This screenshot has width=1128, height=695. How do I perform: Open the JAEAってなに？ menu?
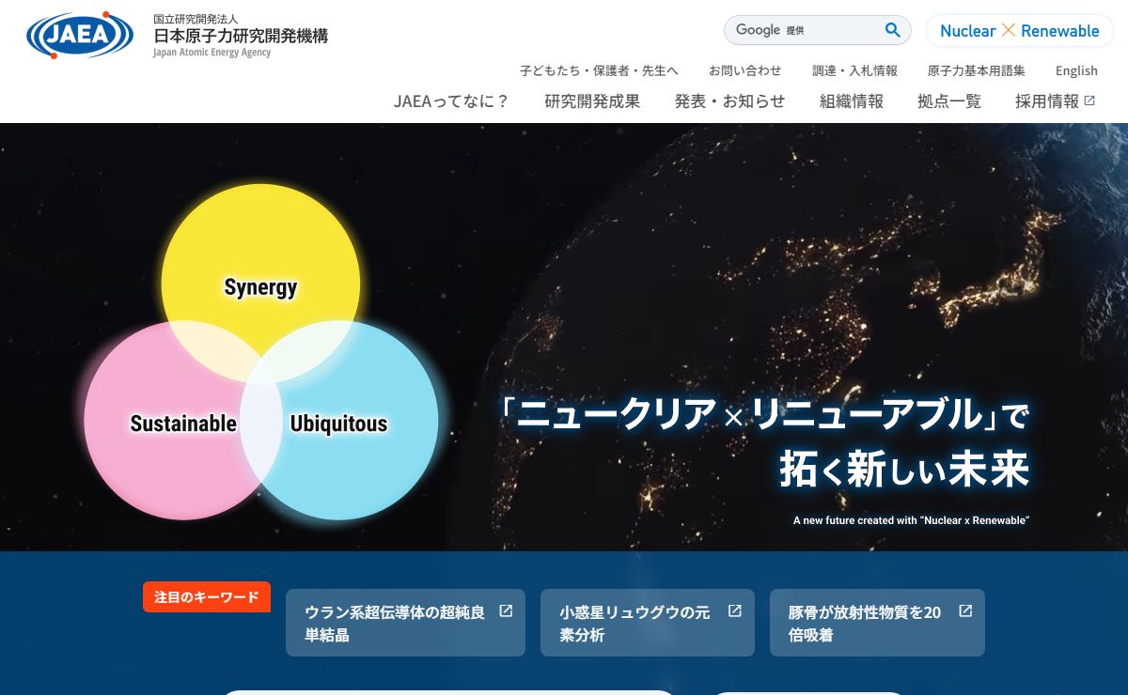click(452, 101)
